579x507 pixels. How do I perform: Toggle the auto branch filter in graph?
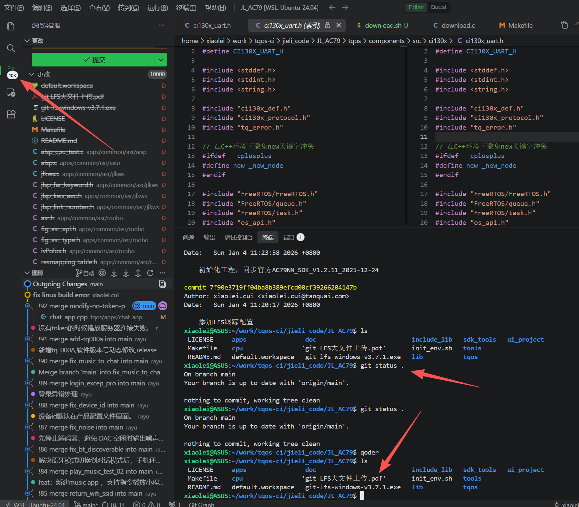click(85, 273)
